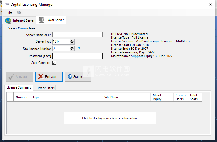Decrease Server Port with down arrow

tap(72, 43)
